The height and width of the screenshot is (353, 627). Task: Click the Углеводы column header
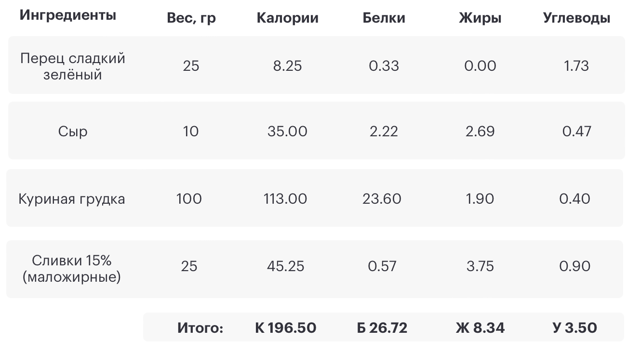pyautogui.click(x=576, y=18)
